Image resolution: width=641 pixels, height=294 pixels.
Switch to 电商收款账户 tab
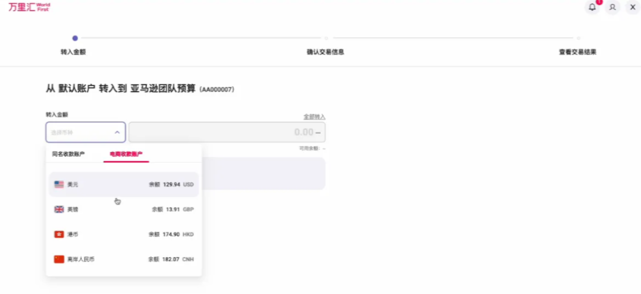pyautogui.click(x=126, y=154)
